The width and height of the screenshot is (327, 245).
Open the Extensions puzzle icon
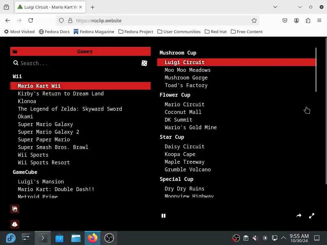[308, 20]
